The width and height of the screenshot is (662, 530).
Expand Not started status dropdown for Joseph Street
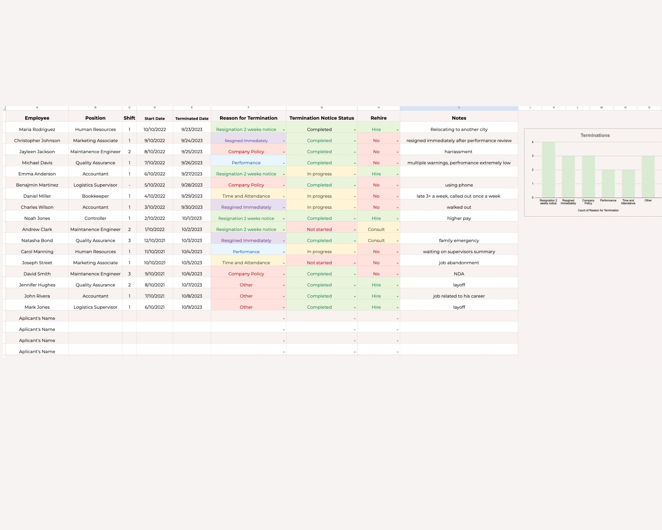click(354, 262)
